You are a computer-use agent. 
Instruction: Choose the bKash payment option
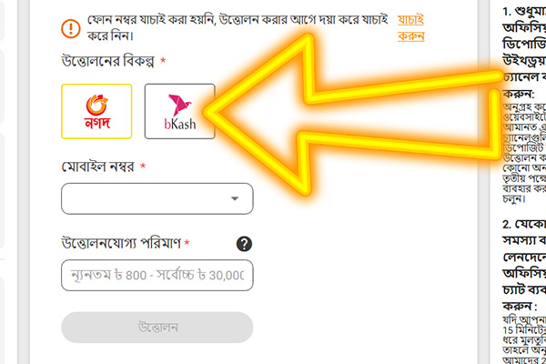(179, 111)
